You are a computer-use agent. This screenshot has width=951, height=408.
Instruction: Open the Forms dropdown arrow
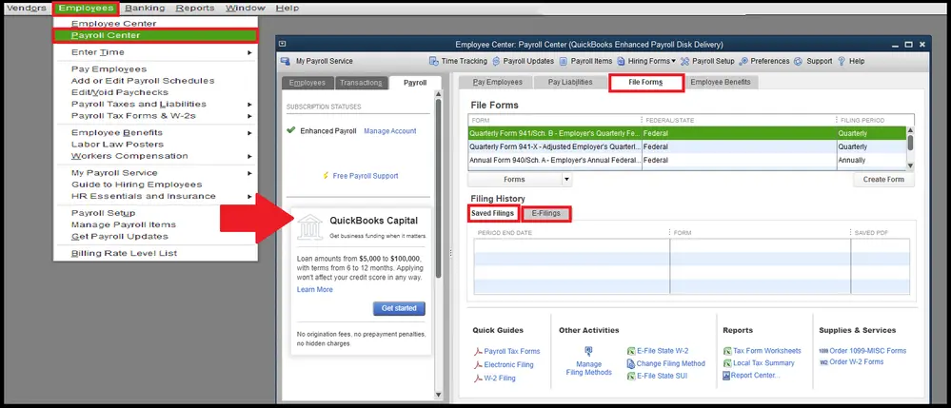point(566,179)
